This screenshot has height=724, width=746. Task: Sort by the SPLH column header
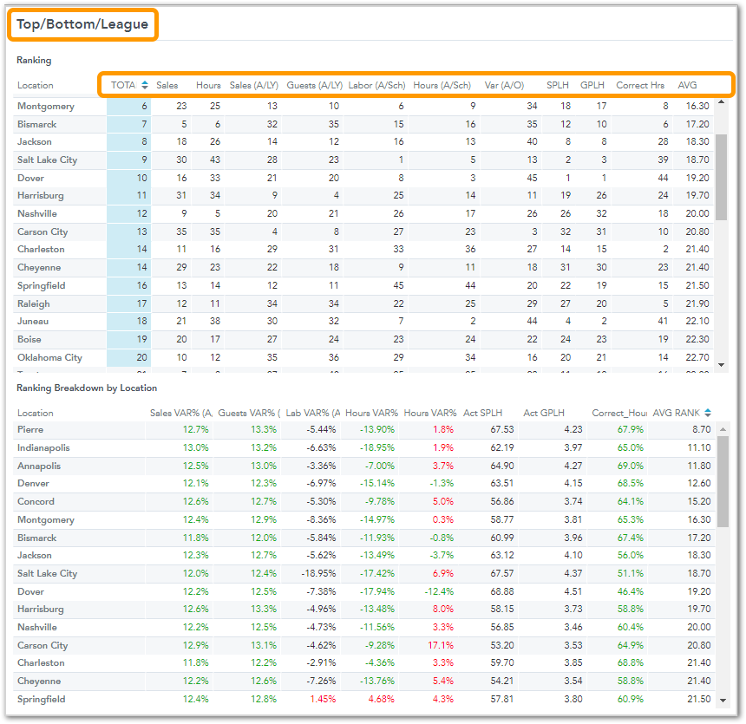point(557,85)
